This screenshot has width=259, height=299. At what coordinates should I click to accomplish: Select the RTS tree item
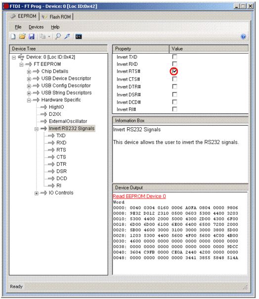[x=61, y=150]
